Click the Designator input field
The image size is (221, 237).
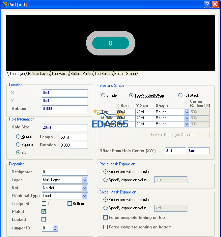click(x=65, y=172)
